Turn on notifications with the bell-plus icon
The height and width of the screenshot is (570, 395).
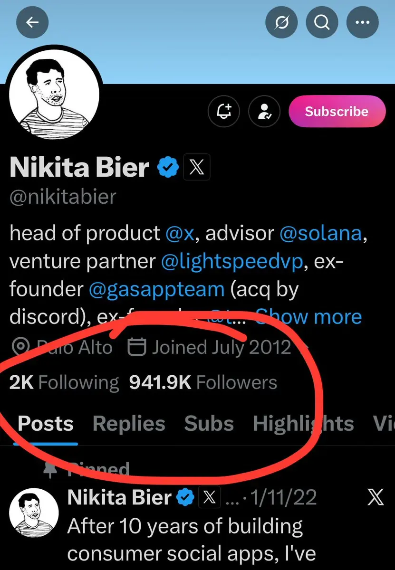(224, 112)
